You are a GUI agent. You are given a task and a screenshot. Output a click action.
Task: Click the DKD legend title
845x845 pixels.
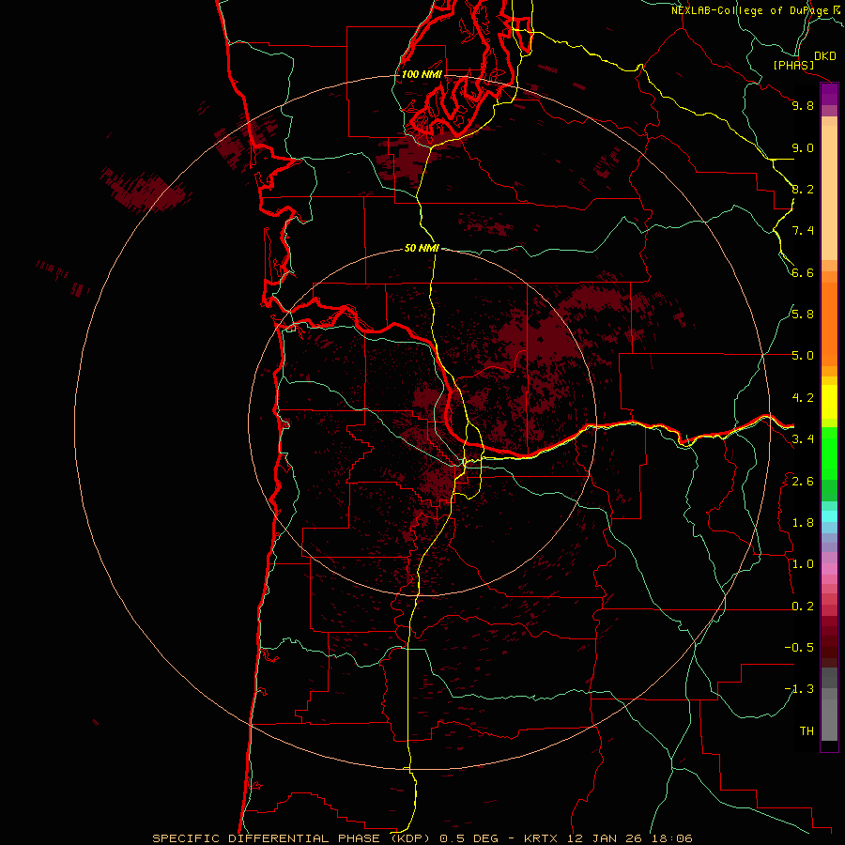pos(825,56)
